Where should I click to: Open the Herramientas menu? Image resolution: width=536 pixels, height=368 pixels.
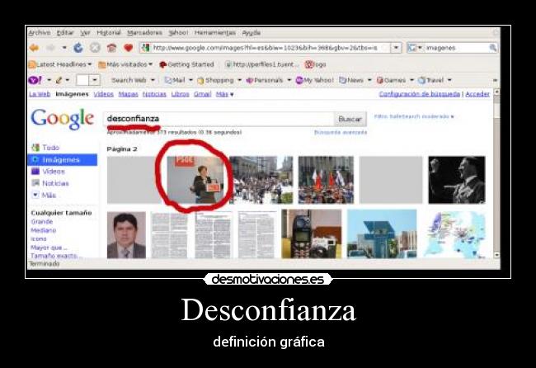(215, 33)
